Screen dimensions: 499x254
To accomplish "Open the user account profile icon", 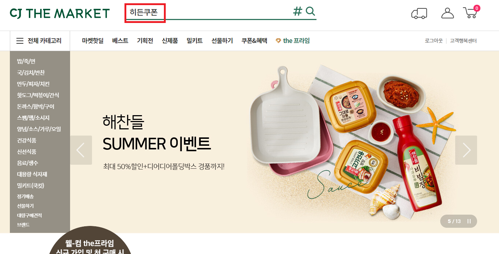I will (x=448, y=13).
